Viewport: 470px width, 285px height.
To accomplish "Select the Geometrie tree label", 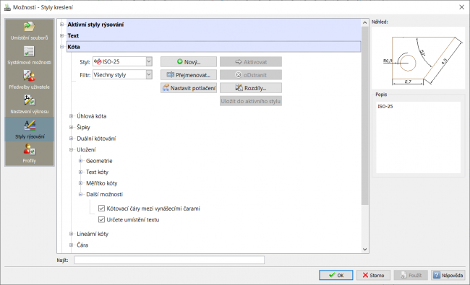I will tap(99, 161).
